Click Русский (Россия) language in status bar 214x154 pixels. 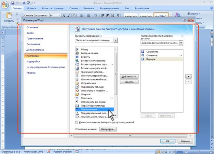coord(62,152)
